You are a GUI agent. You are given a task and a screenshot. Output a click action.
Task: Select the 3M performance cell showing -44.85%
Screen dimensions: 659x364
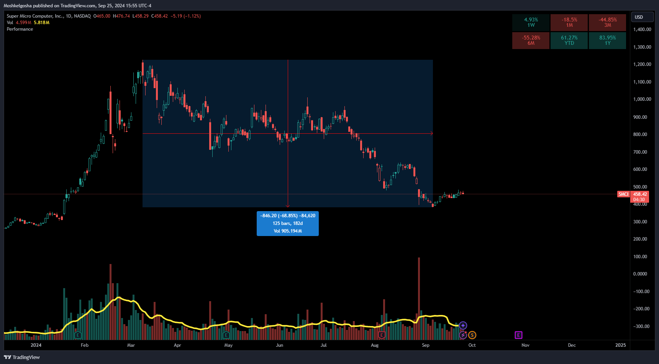point(608,23)
